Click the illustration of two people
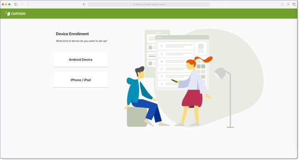299x160 pixels. pyautogui.click(x=194, y=79)
